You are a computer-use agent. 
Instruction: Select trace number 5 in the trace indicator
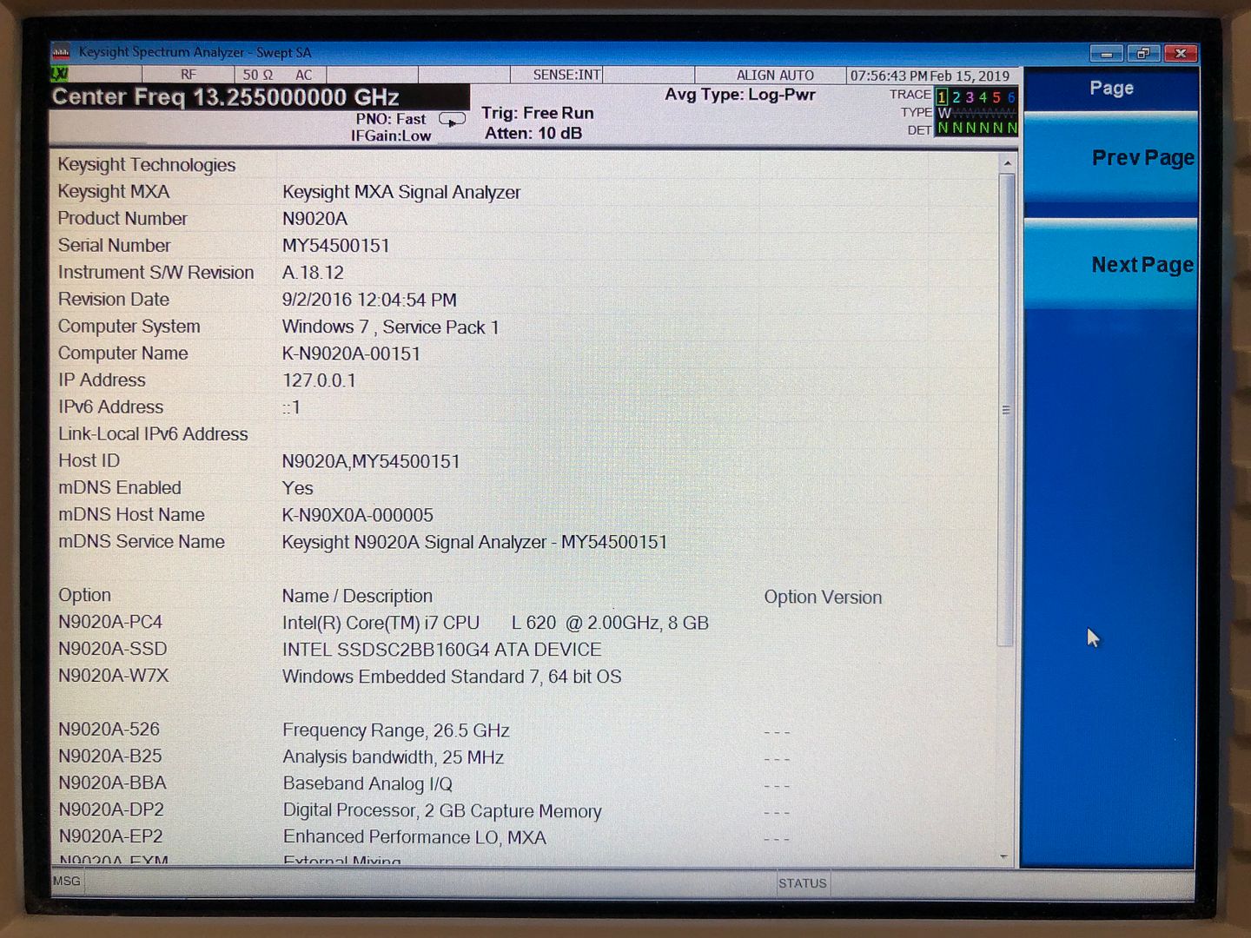point(996,97)
